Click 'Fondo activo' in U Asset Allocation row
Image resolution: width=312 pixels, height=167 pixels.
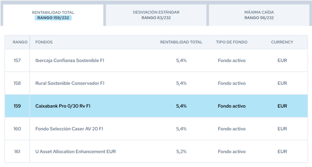[x=232, y=152]
